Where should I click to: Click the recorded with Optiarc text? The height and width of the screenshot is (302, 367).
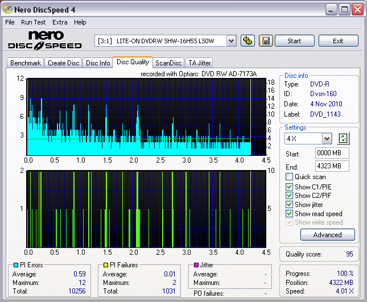click(199, 74)
